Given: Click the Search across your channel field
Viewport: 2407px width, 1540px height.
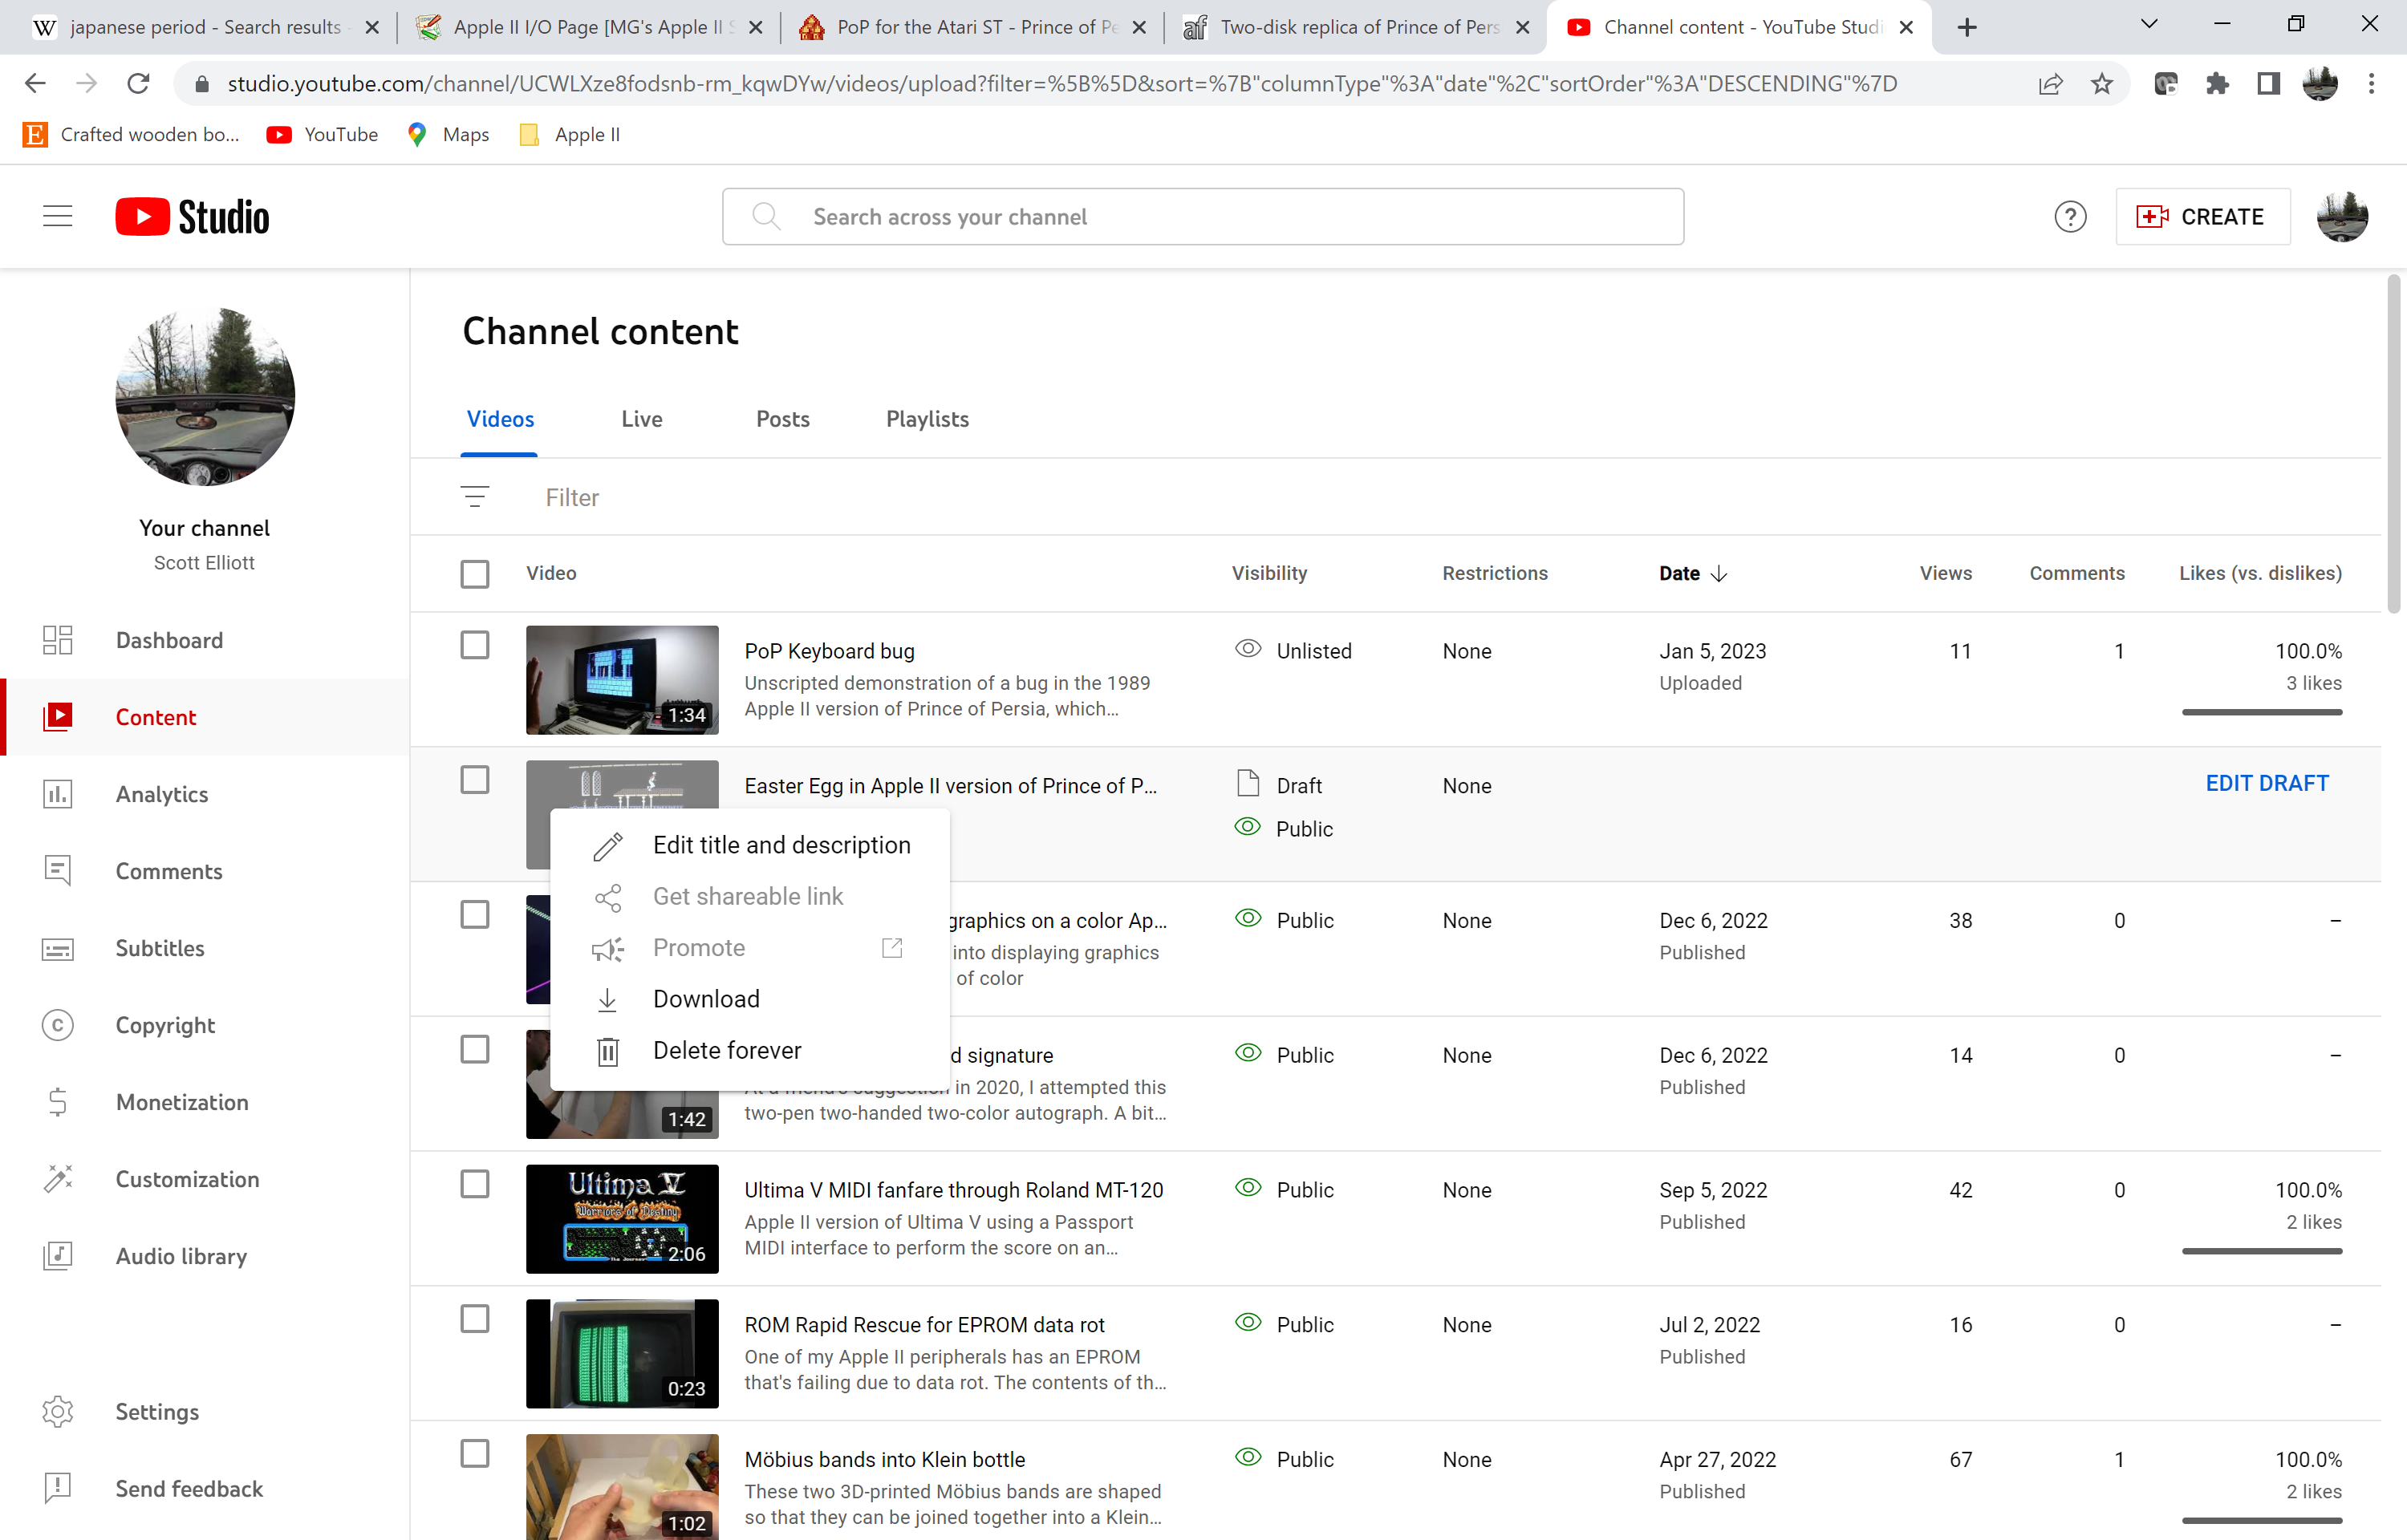Looking at the screenshot, I should [x=1203, y=217].
